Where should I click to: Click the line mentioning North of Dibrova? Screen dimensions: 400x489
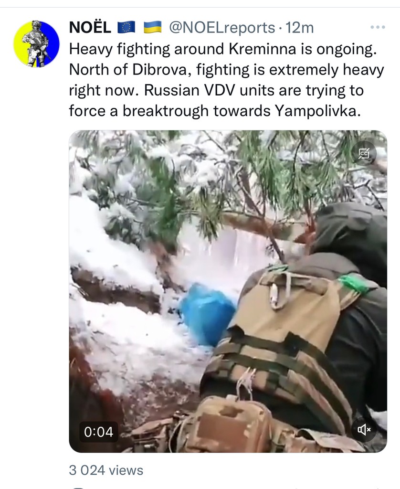point(226,70)
